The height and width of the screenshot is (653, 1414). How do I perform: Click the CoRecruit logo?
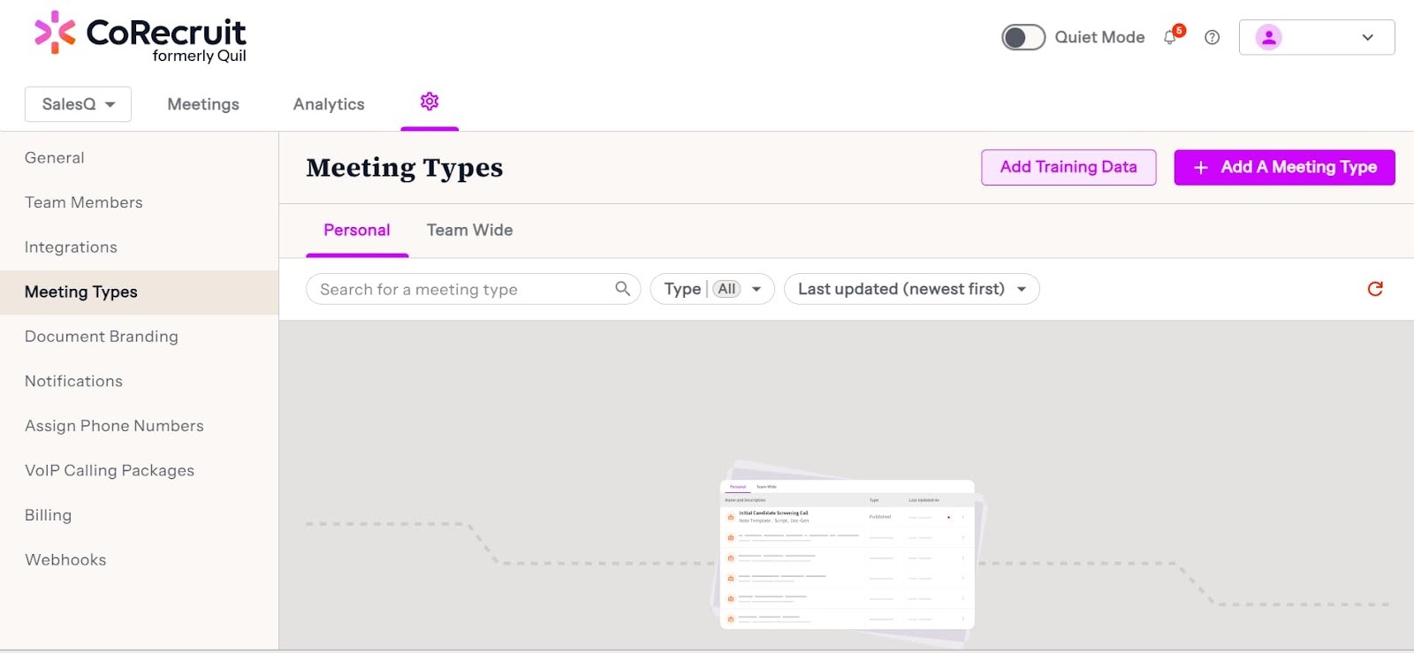[141, 37]
